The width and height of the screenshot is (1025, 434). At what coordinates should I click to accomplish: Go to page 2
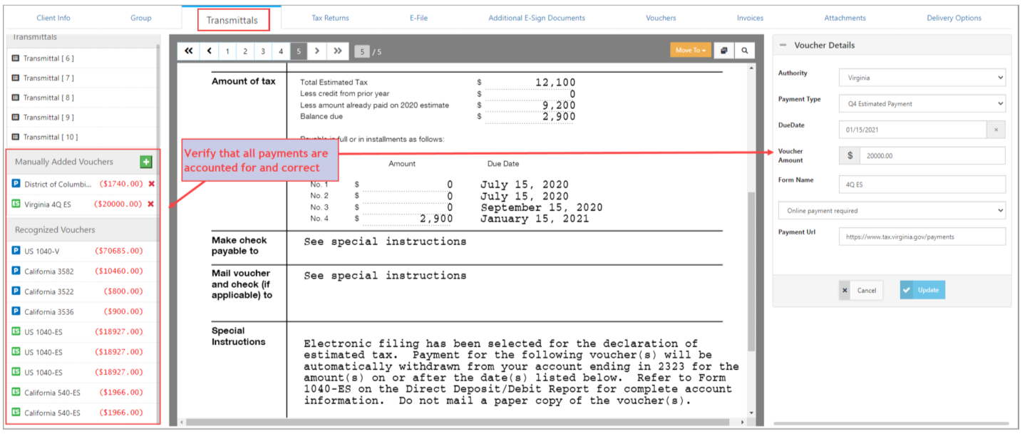point(245,51)
